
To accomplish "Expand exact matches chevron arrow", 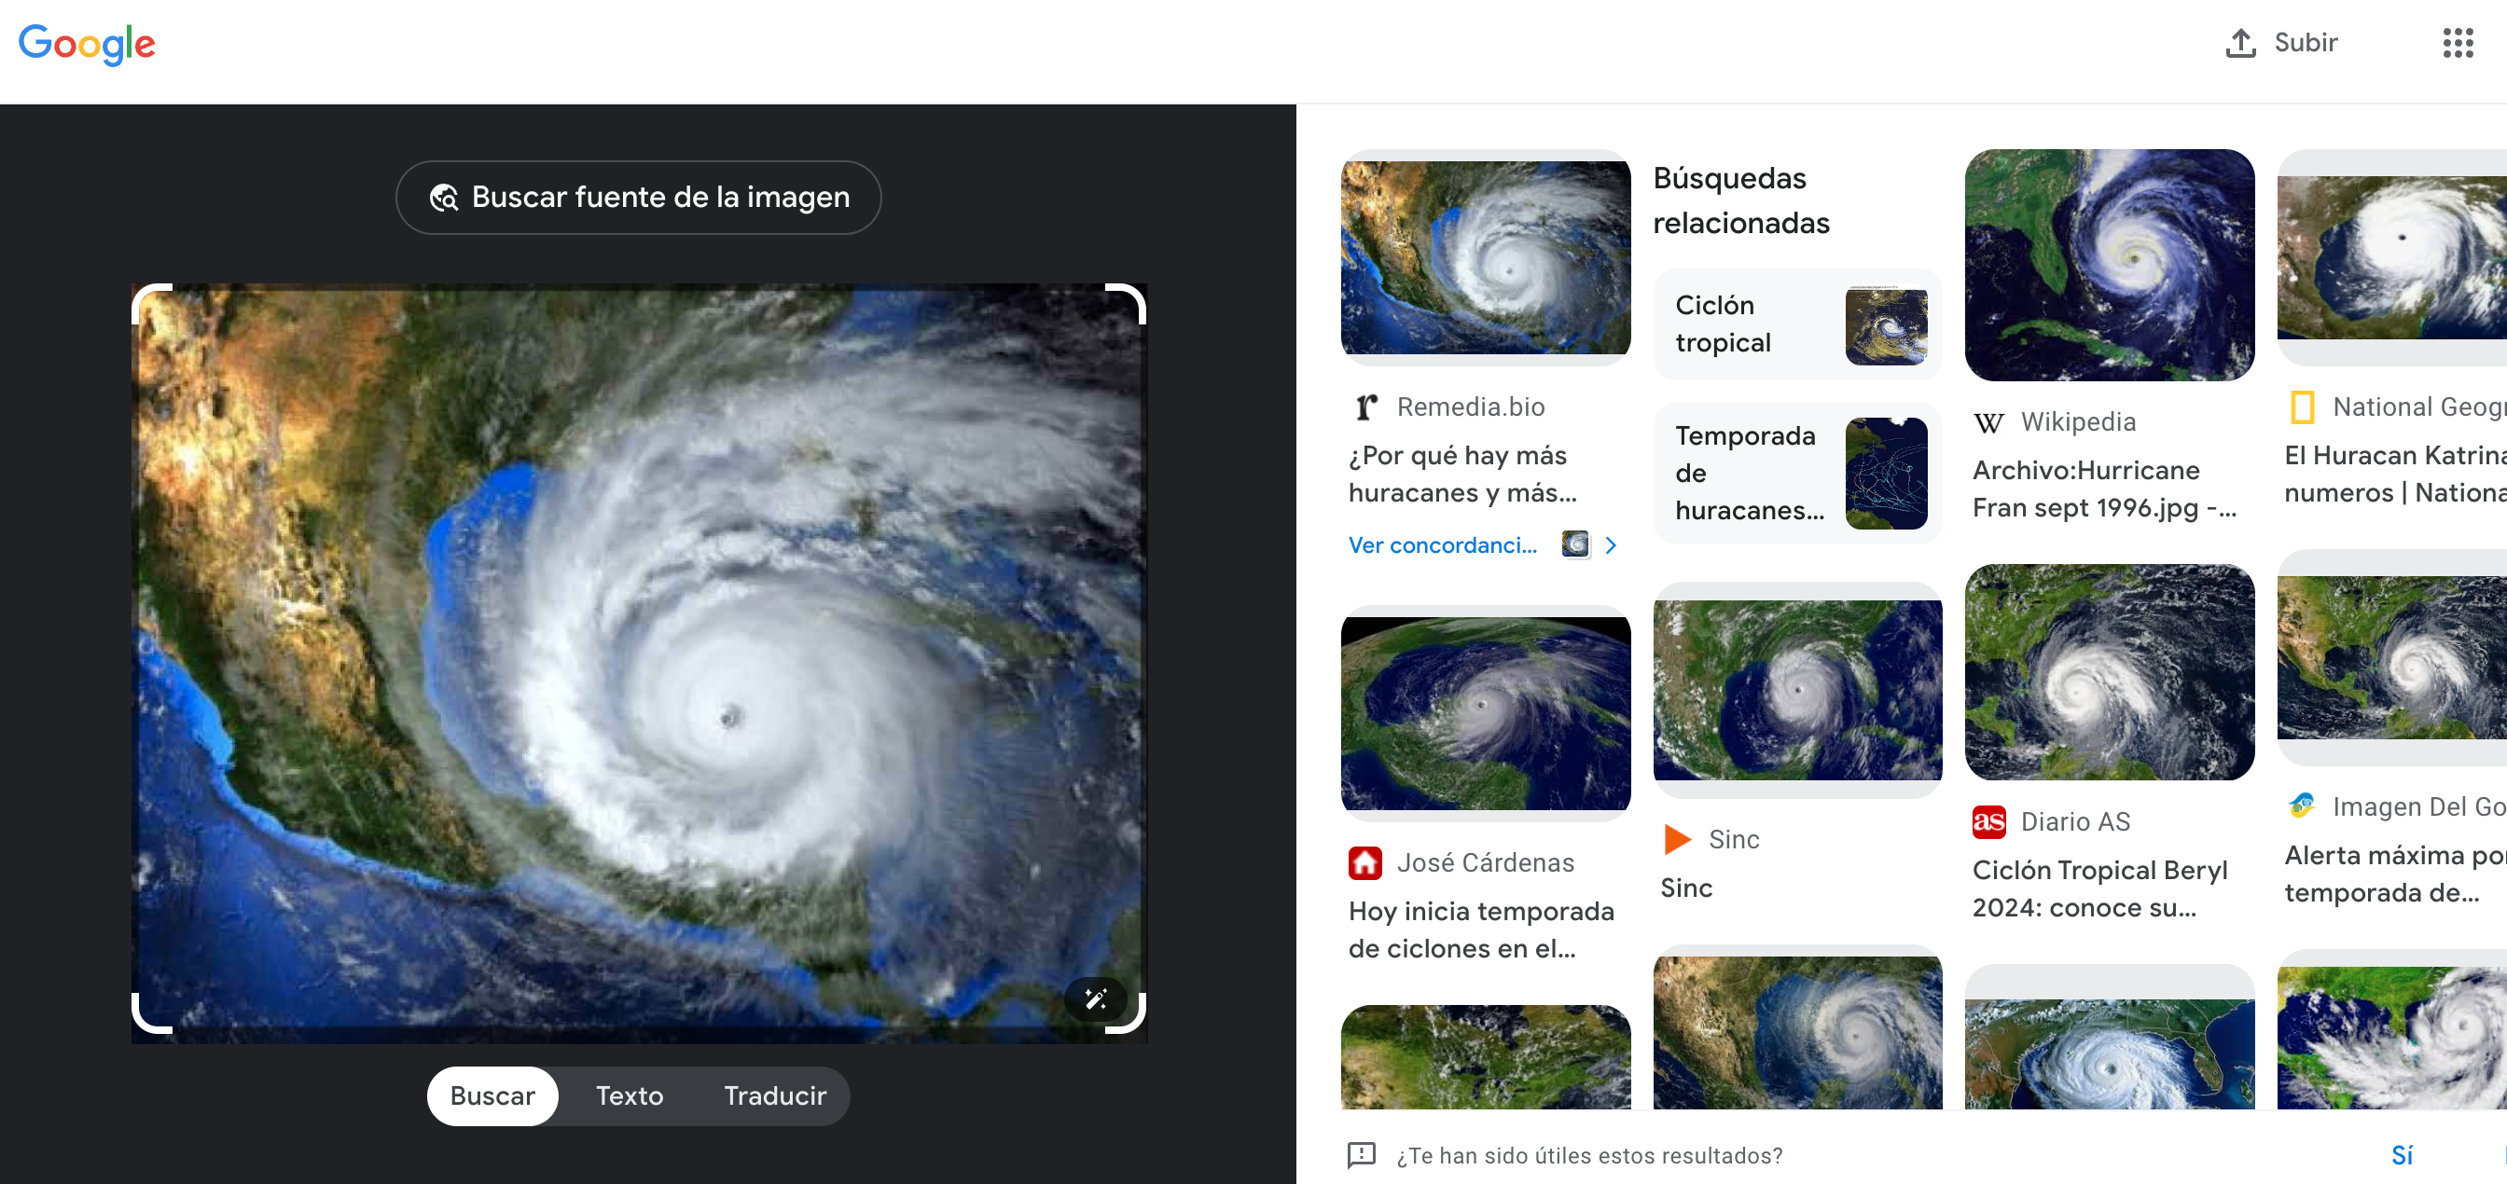I will pos(1611,544).
